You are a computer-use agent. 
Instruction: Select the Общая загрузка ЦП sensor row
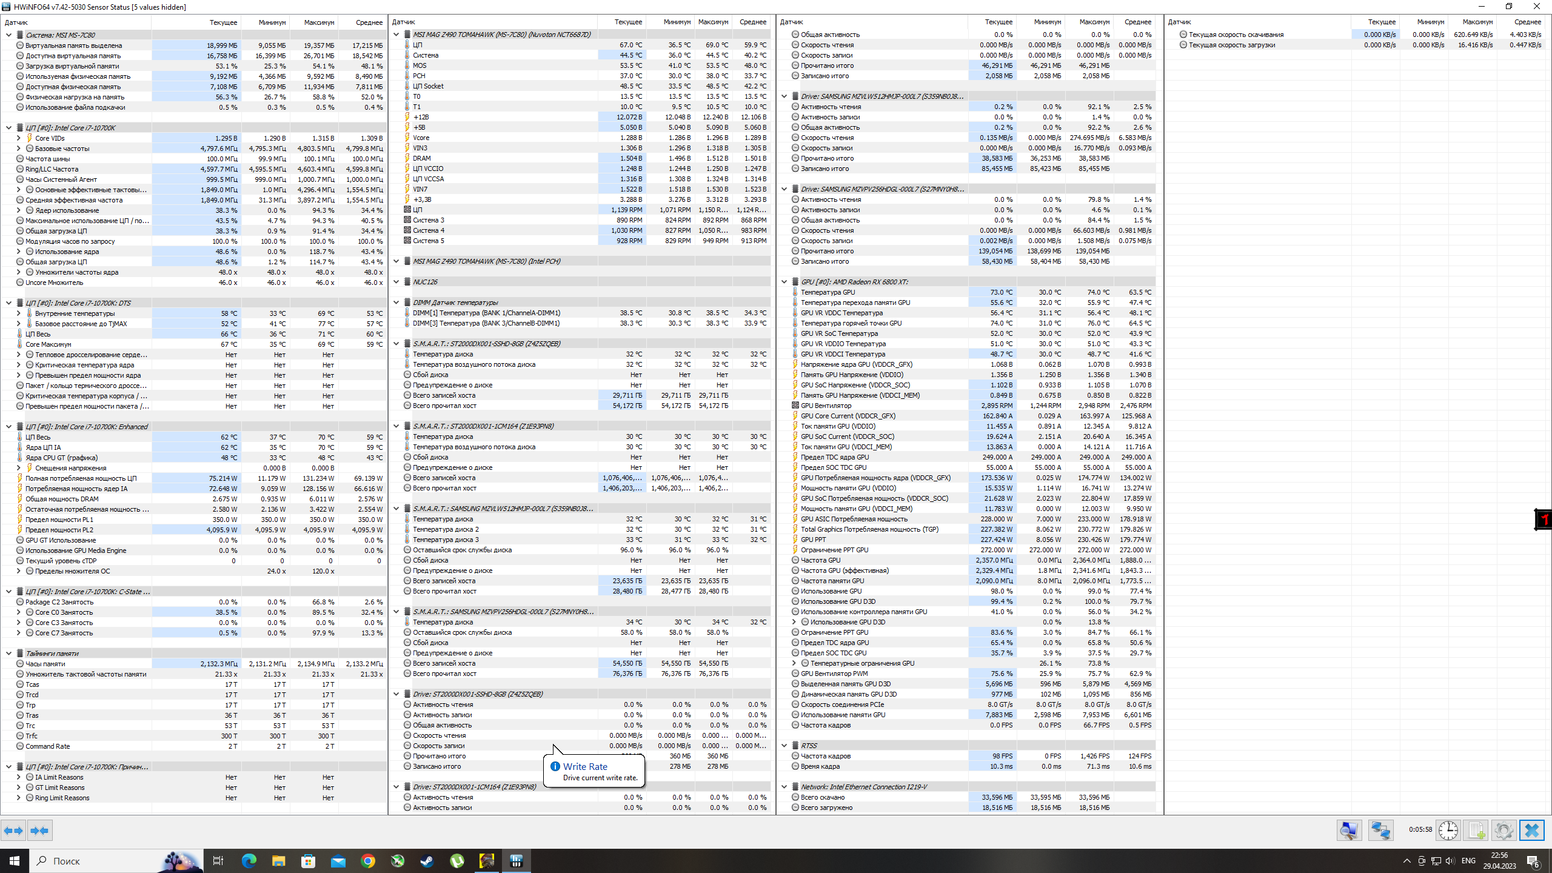(x=56, y=231)
